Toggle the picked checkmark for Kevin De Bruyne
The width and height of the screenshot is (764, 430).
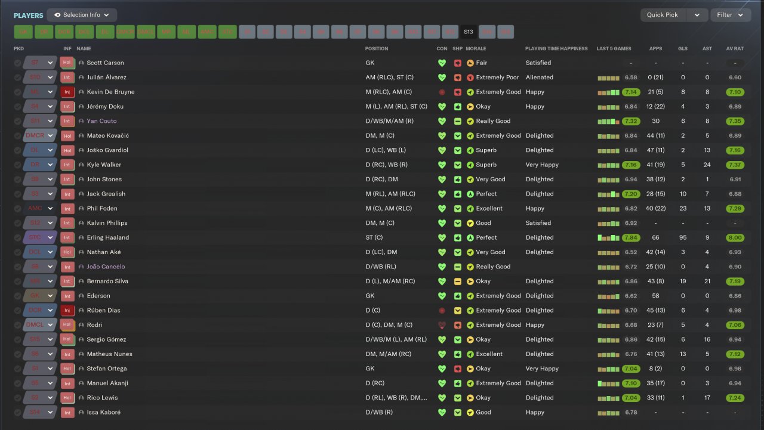click(x=18, y=92)
